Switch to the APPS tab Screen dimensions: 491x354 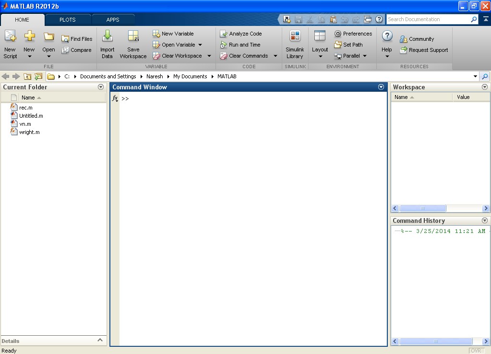tap(113, 20)
